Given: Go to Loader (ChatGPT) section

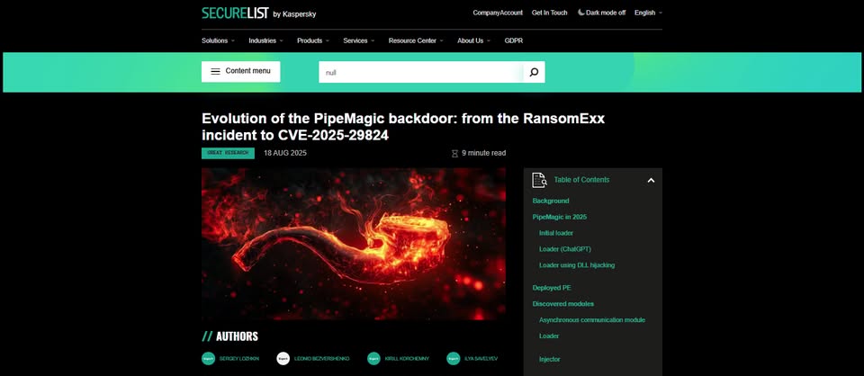Looking at the screenshot, I should pos(565,249).
